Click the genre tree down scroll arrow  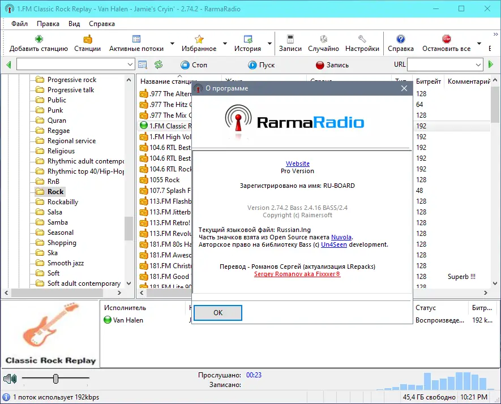click(x=129, y=283)
